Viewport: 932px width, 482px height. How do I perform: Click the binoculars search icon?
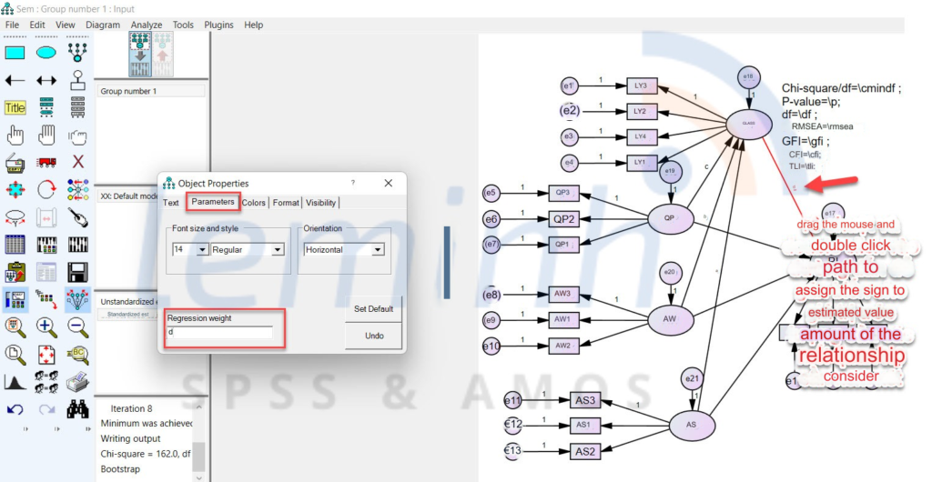coord(78,409)
